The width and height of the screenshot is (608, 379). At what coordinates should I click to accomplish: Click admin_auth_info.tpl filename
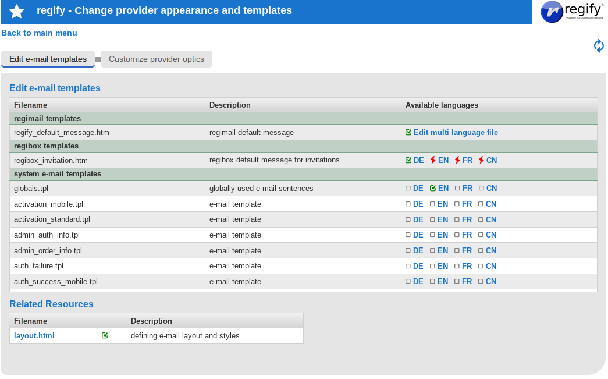(47, 235)
